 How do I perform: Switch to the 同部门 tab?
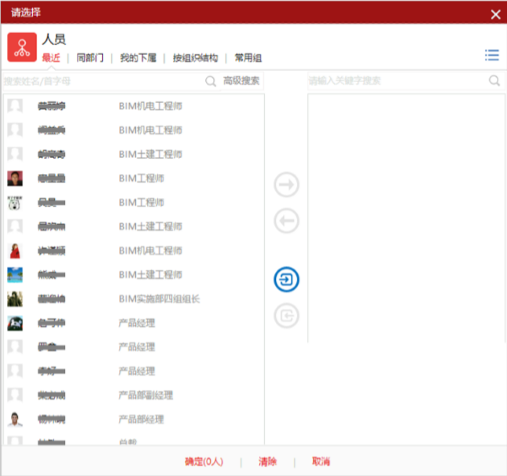point(90,58)
